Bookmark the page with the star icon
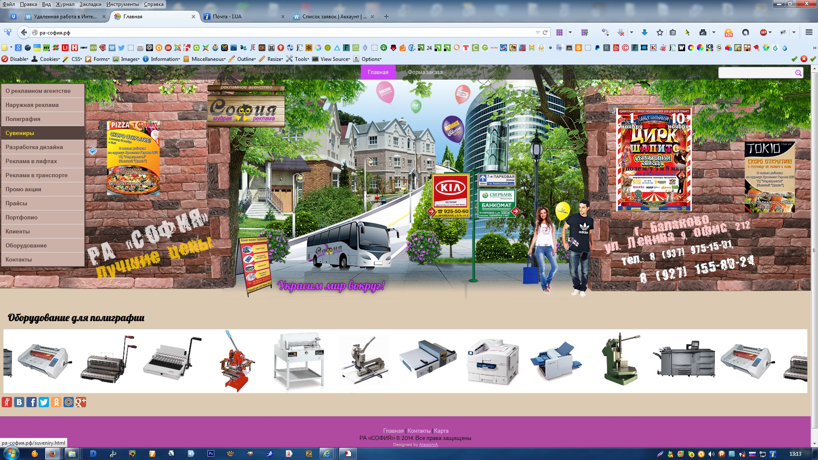 coord(660,32)
